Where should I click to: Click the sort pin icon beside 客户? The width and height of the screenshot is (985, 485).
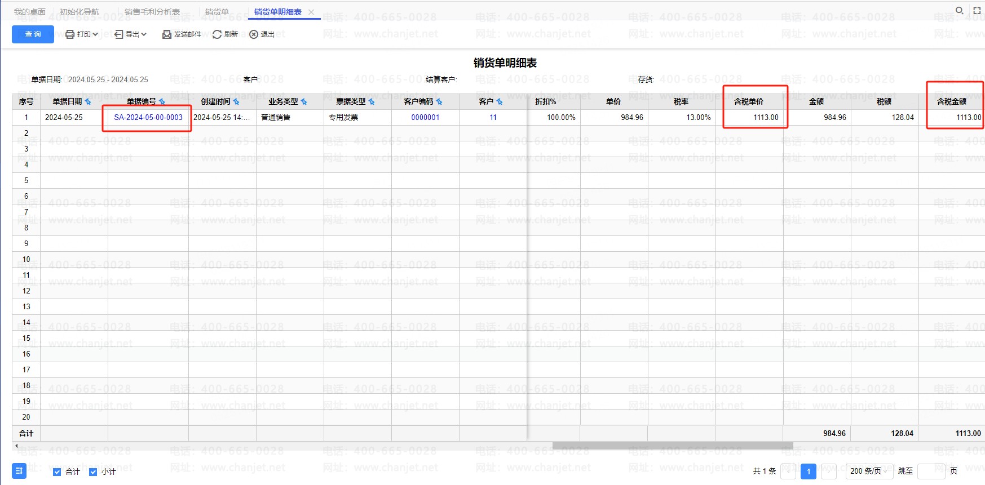click(500, 102)
